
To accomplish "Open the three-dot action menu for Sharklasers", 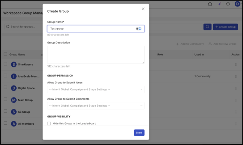I will [236, 65].
